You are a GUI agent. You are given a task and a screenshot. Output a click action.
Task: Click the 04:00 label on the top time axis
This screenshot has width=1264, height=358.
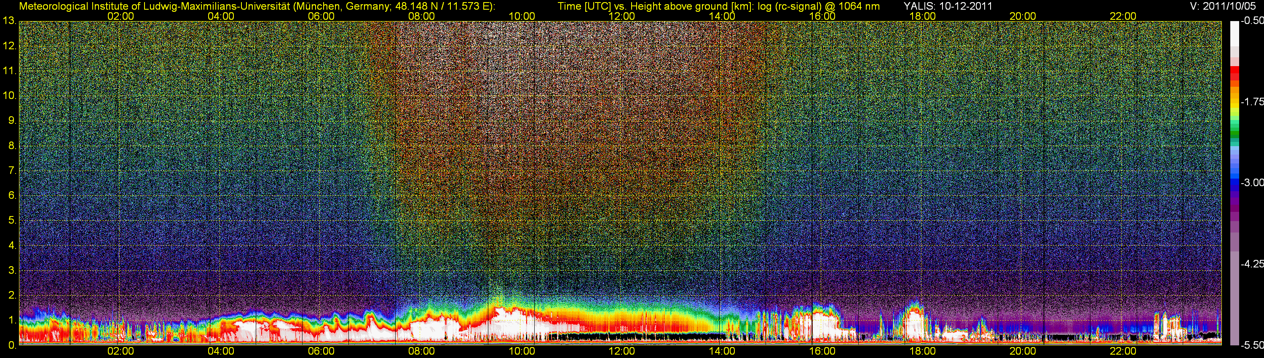(x=221, y=16)
